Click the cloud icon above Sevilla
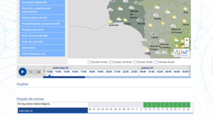Screen dimensions: 213x120 156,15
